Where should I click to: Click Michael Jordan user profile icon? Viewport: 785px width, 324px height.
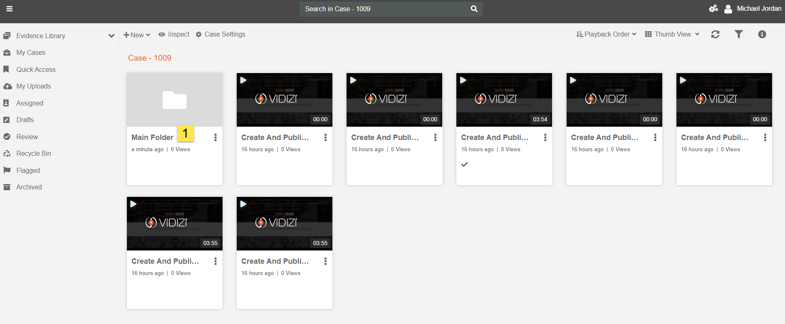click(x=728, y=9)
